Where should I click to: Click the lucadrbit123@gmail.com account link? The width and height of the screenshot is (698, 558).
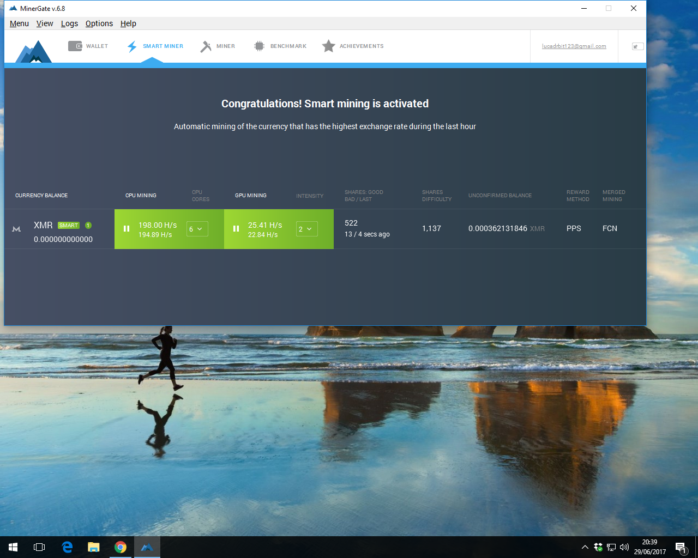[x=574, y=46]
